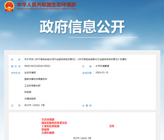The width and height of the screenshot is (164, 140).
Task: Click the 政府信息公开 banner heading
Action: 82,27
